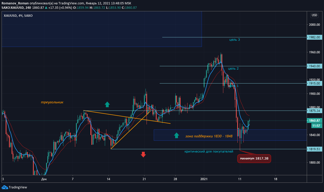Click the 2000.00 price scale value
The height and width of the screenshot is (192, 324).
[x=315, y=25]
